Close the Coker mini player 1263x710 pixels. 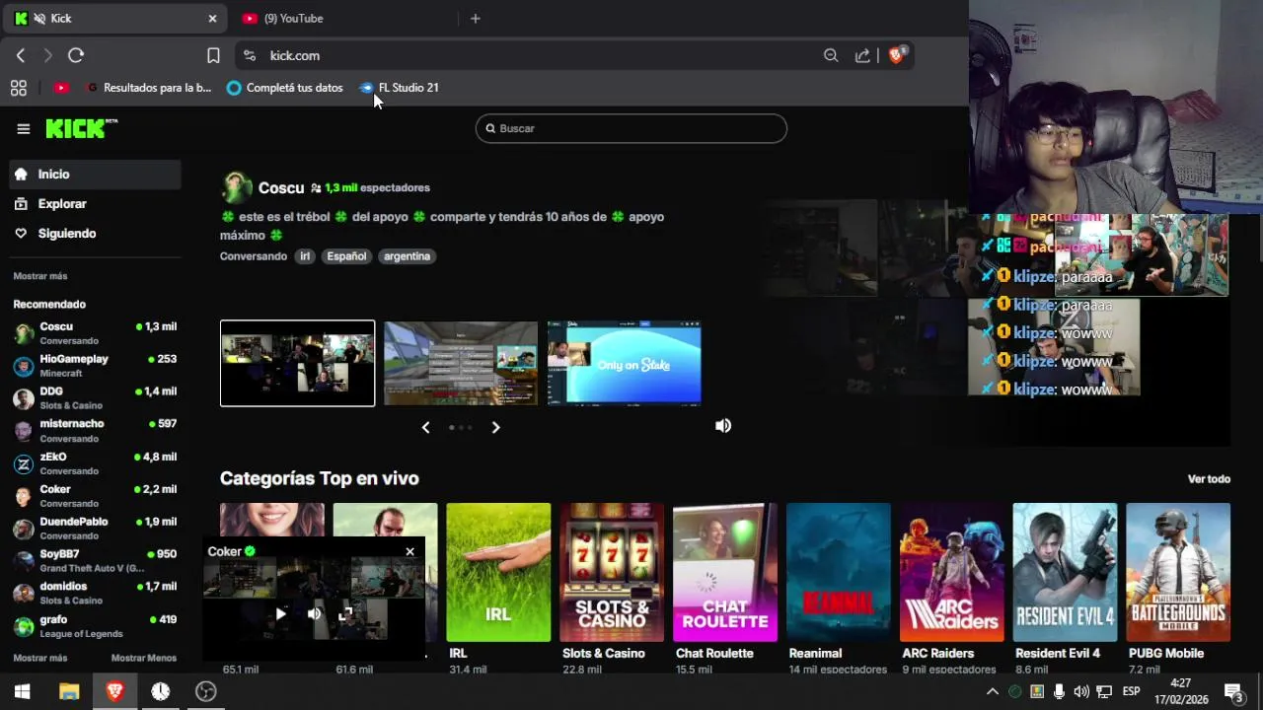410,551
